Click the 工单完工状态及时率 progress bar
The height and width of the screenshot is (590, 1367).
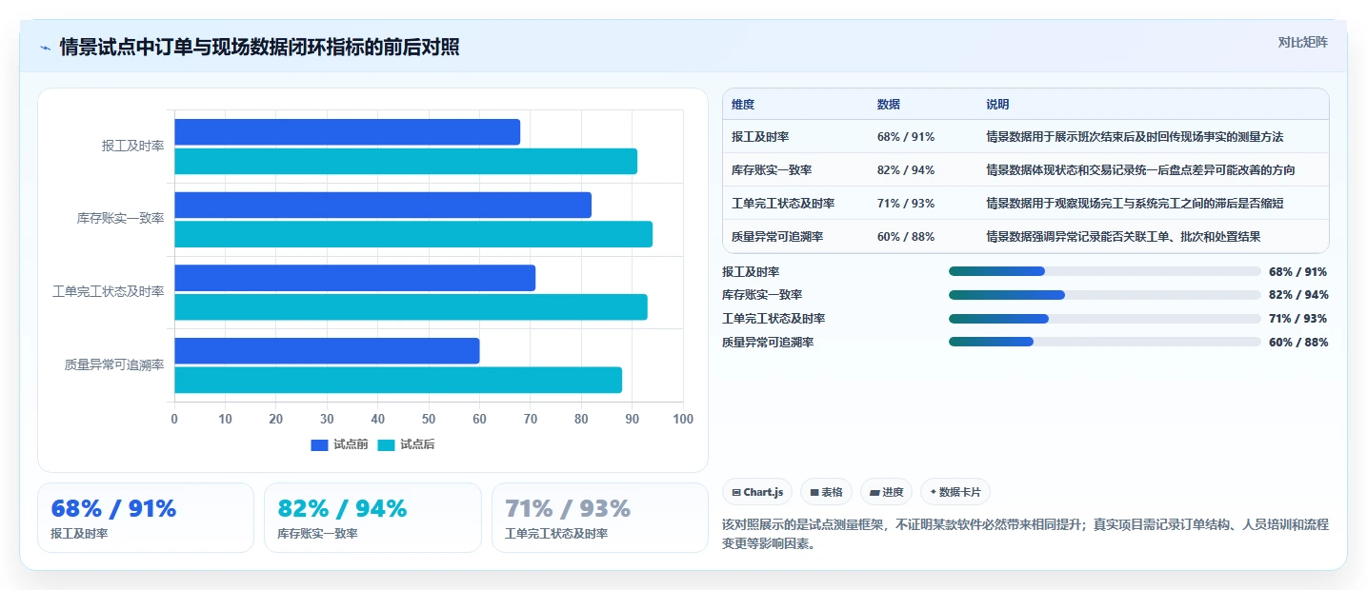tap(1105, 319)
